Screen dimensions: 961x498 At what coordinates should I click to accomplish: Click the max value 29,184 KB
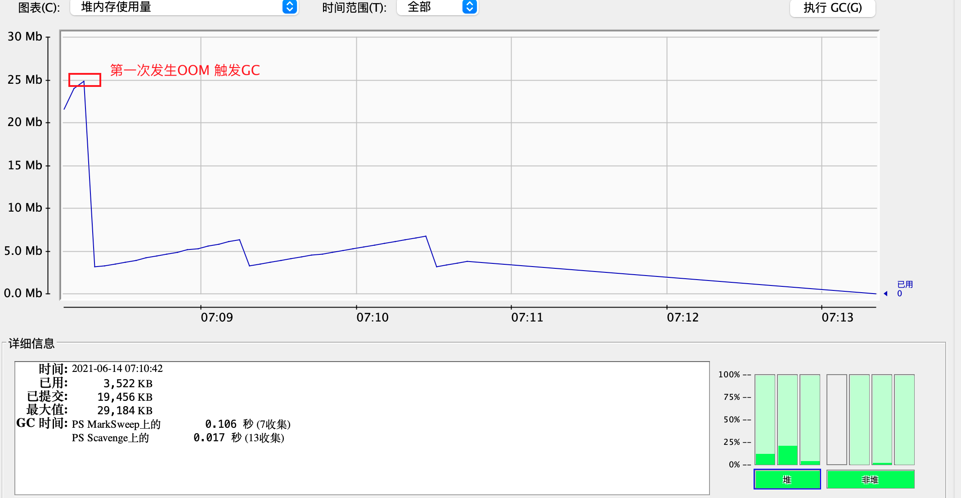(125, 411)
